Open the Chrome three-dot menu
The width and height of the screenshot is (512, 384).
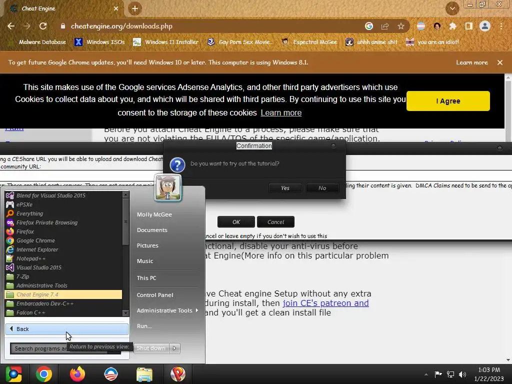point(501,26)
